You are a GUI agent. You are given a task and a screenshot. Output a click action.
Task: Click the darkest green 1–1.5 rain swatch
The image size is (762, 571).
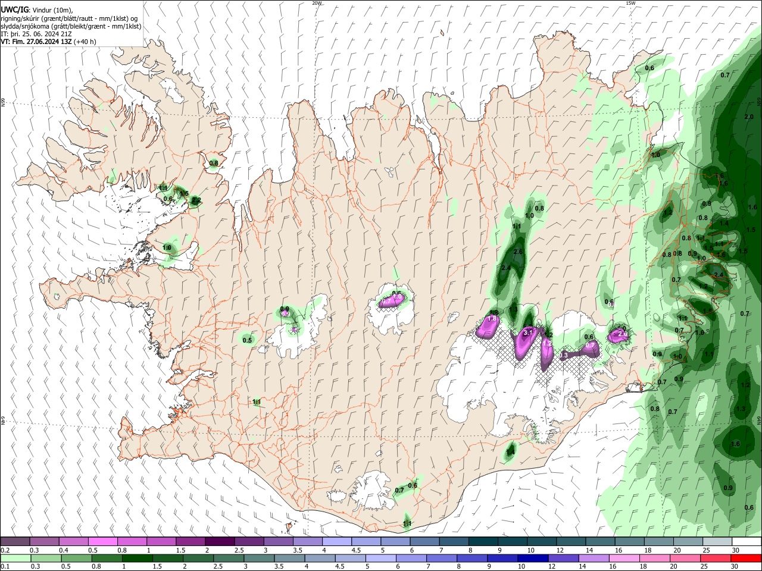(x=137, y=559)
